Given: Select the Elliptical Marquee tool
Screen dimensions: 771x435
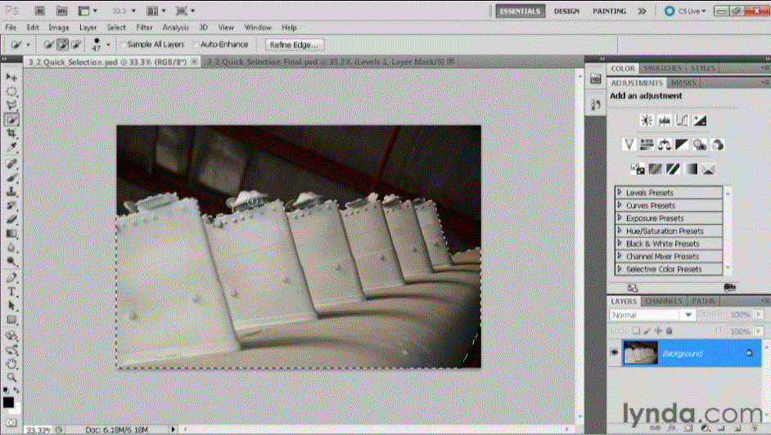Looking at the screenshot, I should (x=11, y=92).
